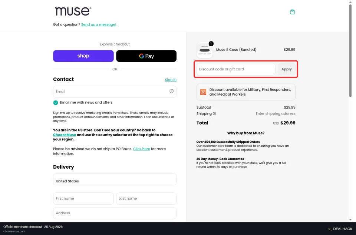356x235 pixels.
Task: Click the Express checkout label
Action: pos(115,44)
